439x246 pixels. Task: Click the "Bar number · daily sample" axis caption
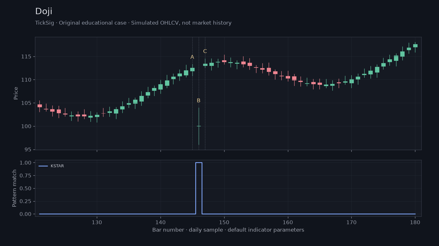228,230
